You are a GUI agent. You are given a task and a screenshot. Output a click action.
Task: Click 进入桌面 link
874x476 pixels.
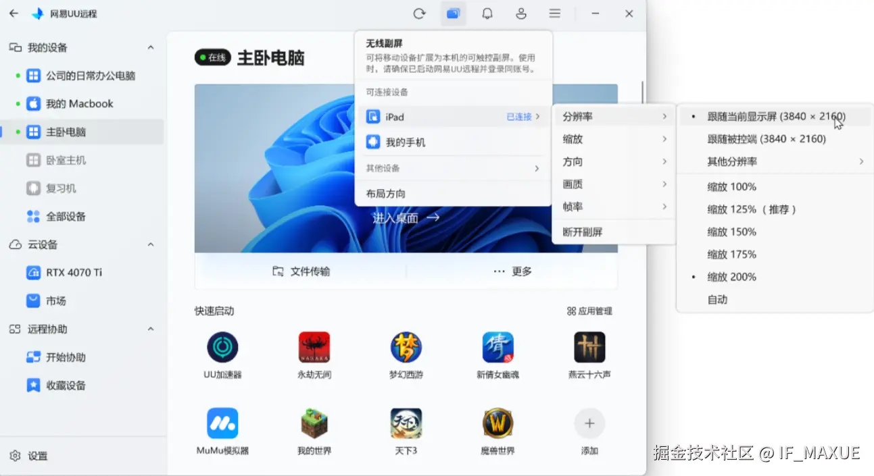click(406, 217)
